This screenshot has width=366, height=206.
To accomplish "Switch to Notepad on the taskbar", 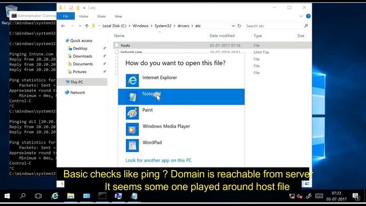I will tap(134, 196).
